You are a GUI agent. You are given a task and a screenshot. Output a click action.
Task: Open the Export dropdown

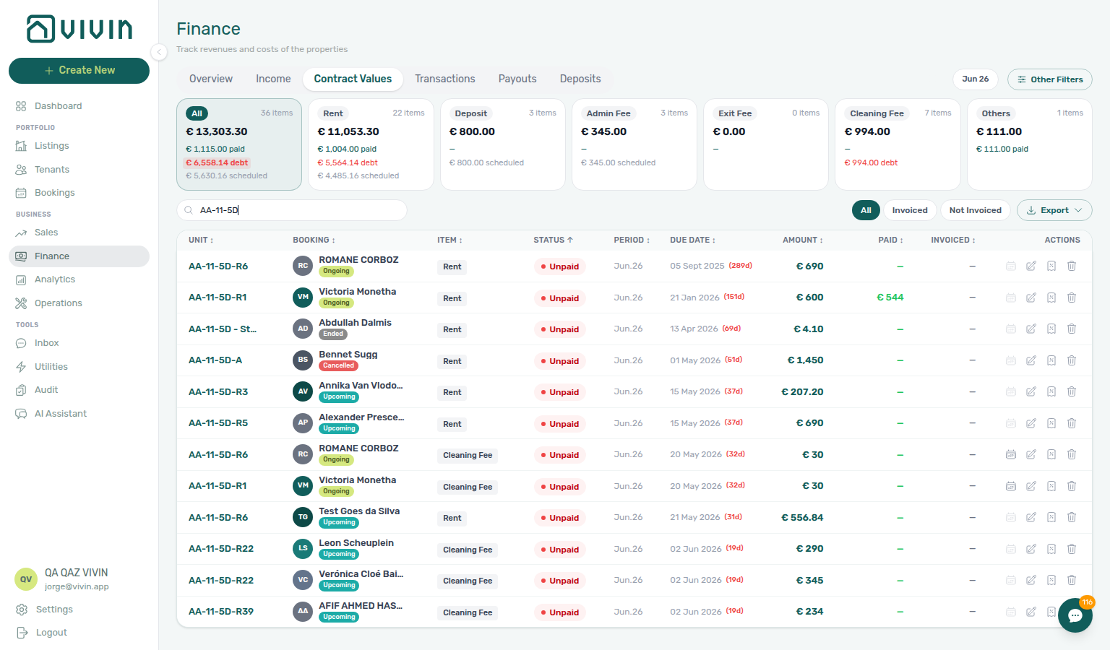point(1054,210)
